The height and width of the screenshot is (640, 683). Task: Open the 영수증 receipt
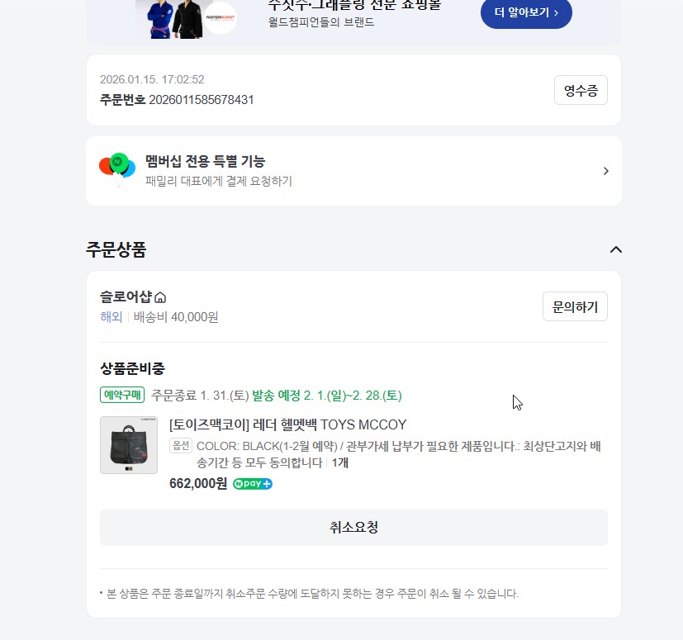coord(581,91)
